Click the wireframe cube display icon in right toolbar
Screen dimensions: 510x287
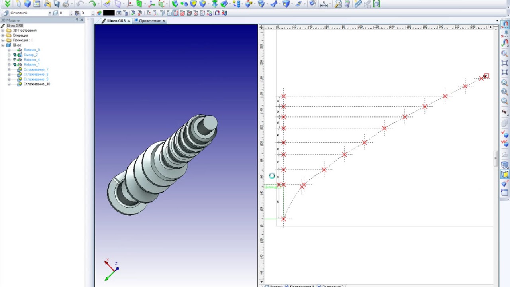click(x=504, y=165)
